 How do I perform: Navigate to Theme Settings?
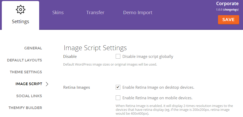coord(26,72)
